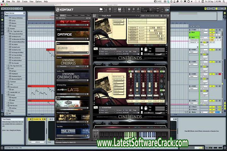Toggle Full Mix ON/OFF switch in mixer
The width and height of the screenshot is (227, 151).
131,71
